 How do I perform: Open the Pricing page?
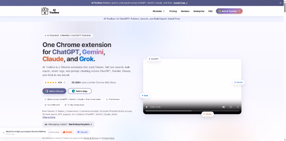[x=173, y=11]
